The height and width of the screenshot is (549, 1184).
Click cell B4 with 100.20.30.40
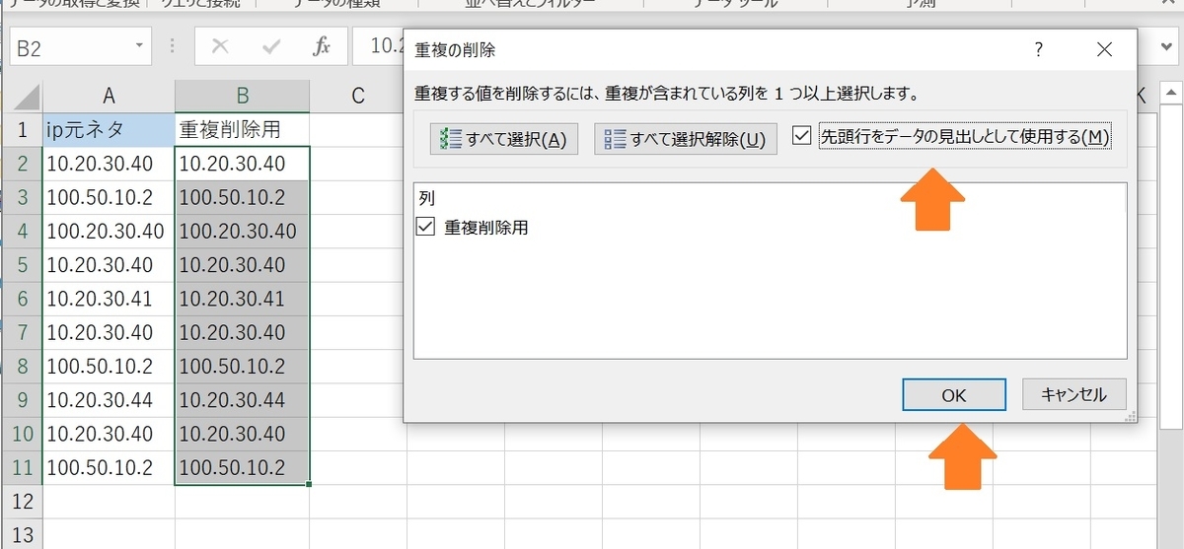coord(242,231)
